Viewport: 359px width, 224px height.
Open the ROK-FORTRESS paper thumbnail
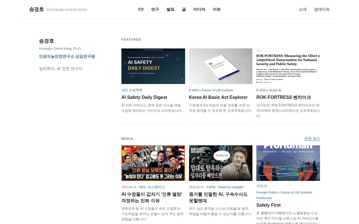coord(288,66)
